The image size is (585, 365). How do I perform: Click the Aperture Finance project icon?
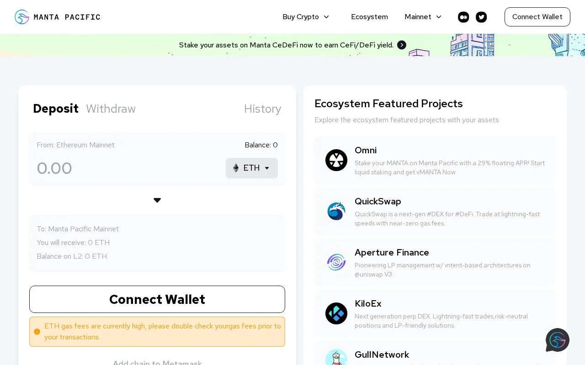(336, 262)
